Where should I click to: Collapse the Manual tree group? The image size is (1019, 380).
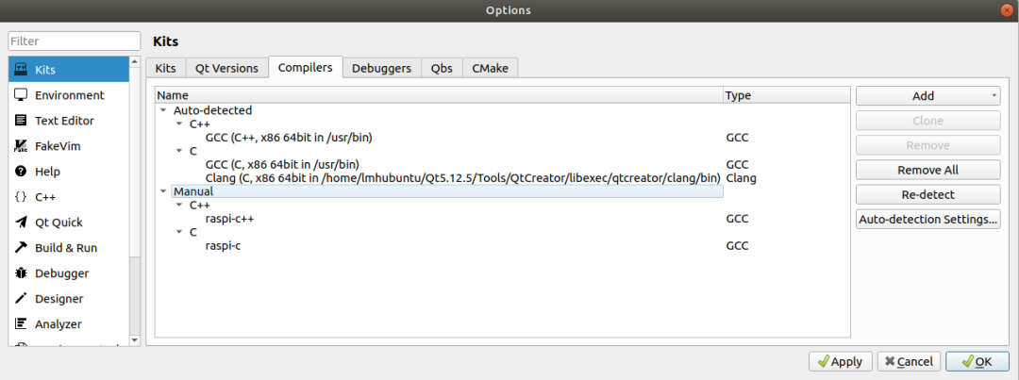tap(163, 191)
